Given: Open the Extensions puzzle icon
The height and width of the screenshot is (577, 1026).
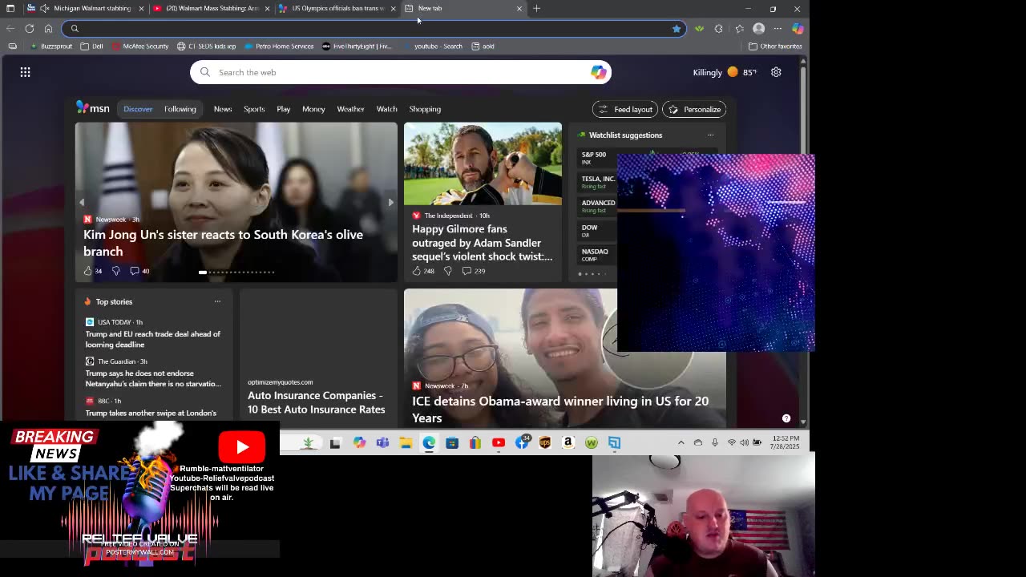Looking at the screenshot, I should pos(718,28).
